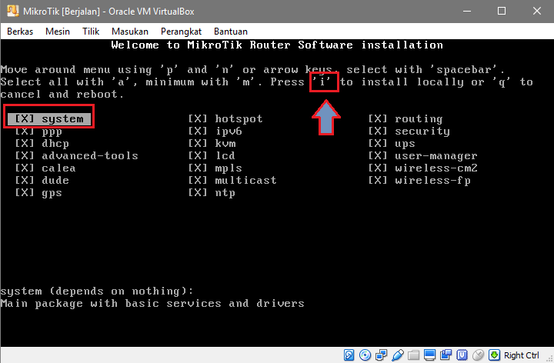The image size is (554, 363).
Task: Click the lcd package label
Action: pyautogui.click(x=225, y=155)
